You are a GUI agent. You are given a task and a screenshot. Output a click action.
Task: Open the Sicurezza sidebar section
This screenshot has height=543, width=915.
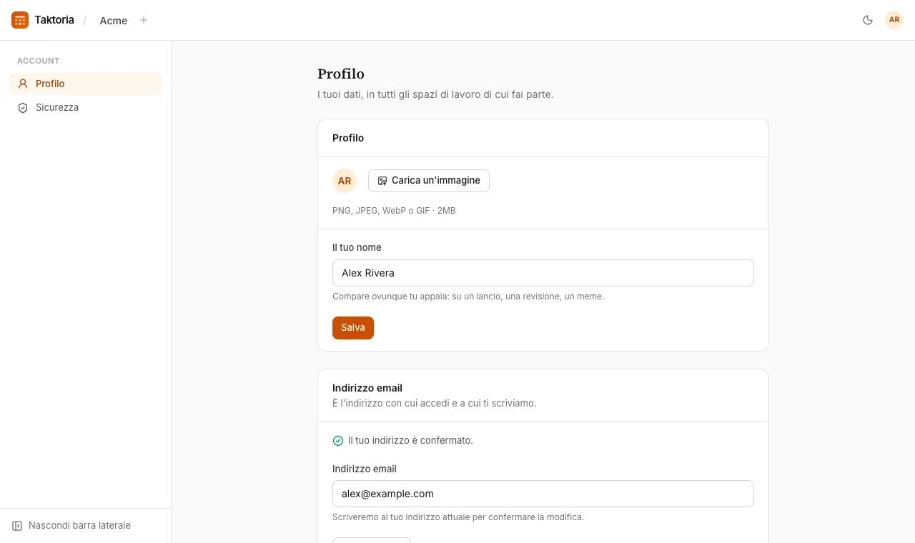pyautogui.click(x=86, y=107)
